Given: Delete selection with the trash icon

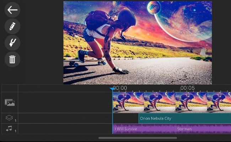Looking at the screenshot, I should click(12, 59).
